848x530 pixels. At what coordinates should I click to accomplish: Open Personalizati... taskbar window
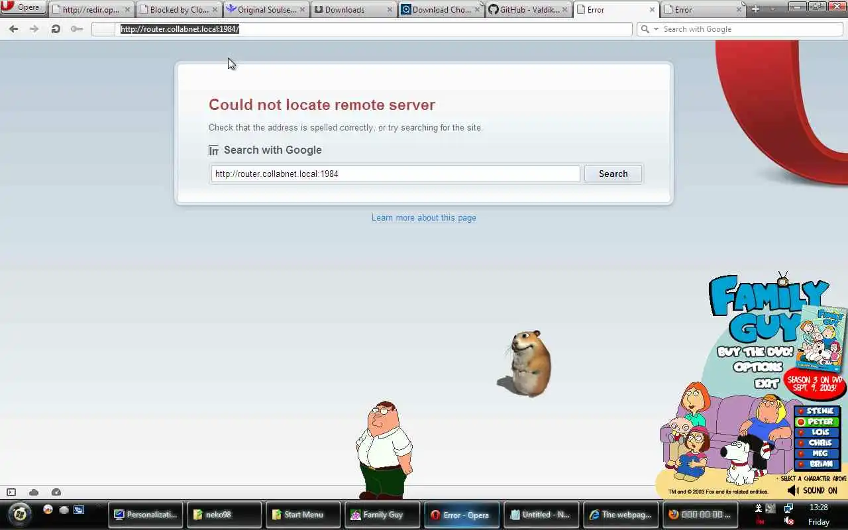point(145,515)
